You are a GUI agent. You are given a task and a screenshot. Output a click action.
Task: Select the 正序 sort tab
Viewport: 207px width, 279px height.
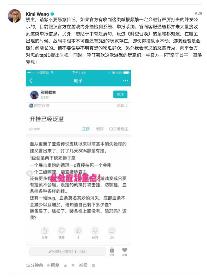(x=86, y=129)
